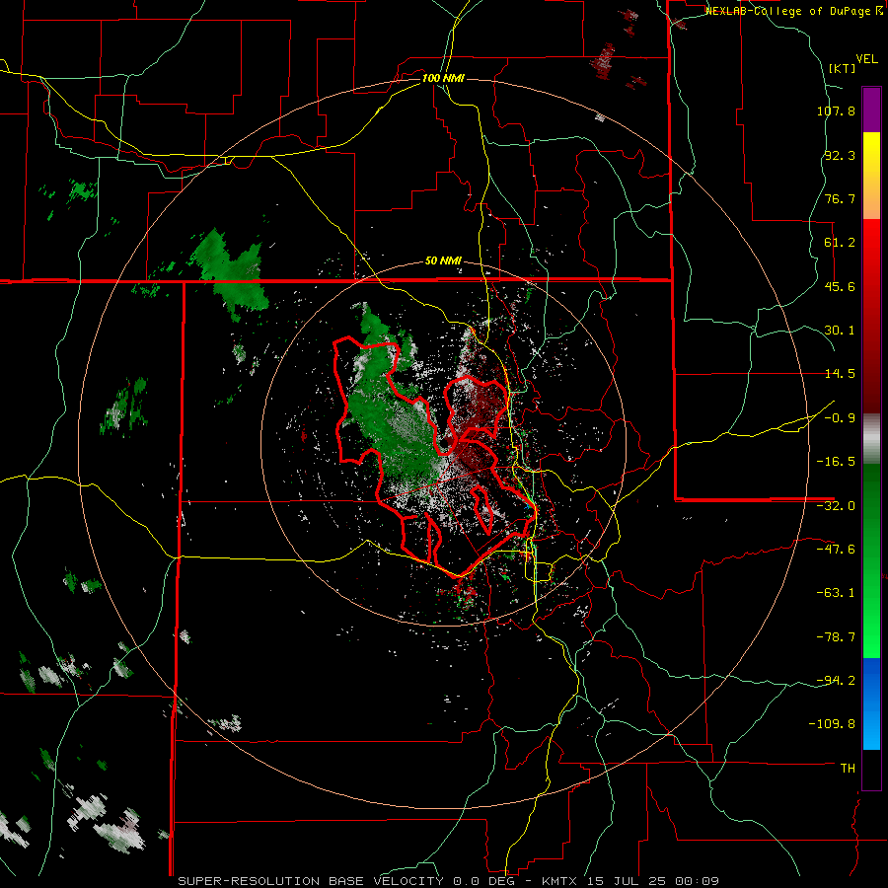Pick the gray near-zero segment of the color bar
888x888 pixels.
click(x=871, y=439)
